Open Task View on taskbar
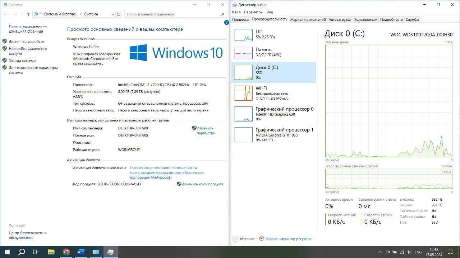The height and width of the screenshot is (258, 460). tap(36, 252)
